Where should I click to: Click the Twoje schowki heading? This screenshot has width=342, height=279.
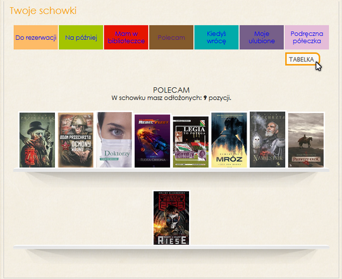pyautogui.click(x=43, y=11)
